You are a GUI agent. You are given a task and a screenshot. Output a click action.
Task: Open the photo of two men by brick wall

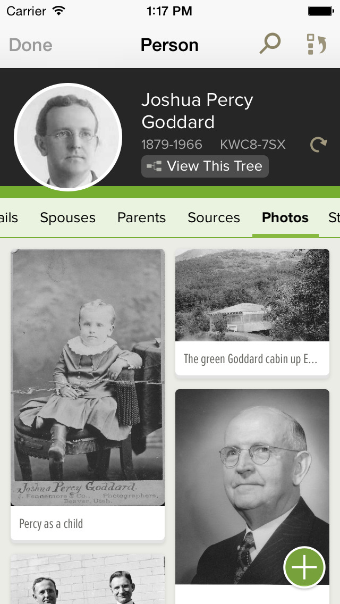(x=88, y=579)
